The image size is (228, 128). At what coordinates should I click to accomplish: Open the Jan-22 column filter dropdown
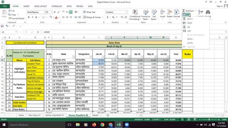pos(103,57)
